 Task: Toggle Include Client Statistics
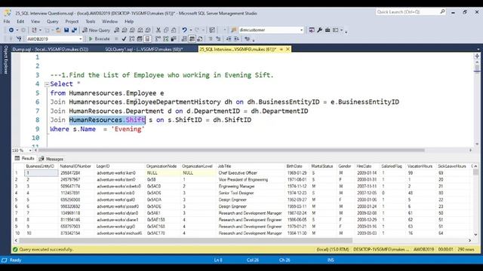(x=174, y=39)
